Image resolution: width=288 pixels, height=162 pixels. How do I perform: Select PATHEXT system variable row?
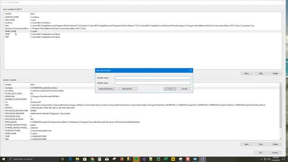142,108
